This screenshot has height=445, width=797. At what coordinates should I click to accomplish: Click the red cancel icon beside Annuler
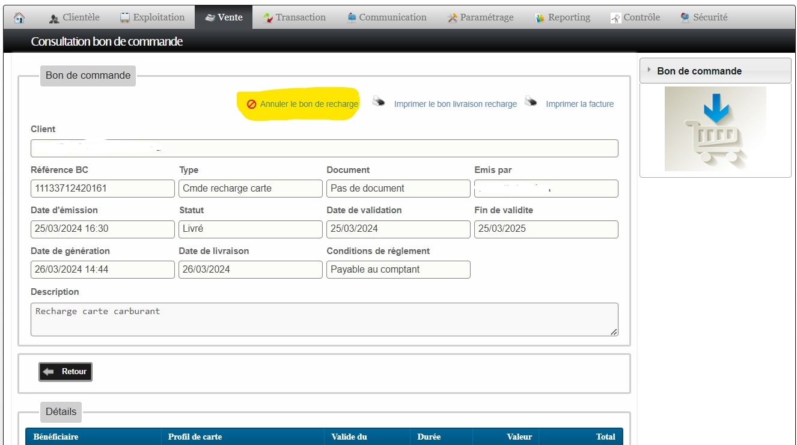(252, 104)
